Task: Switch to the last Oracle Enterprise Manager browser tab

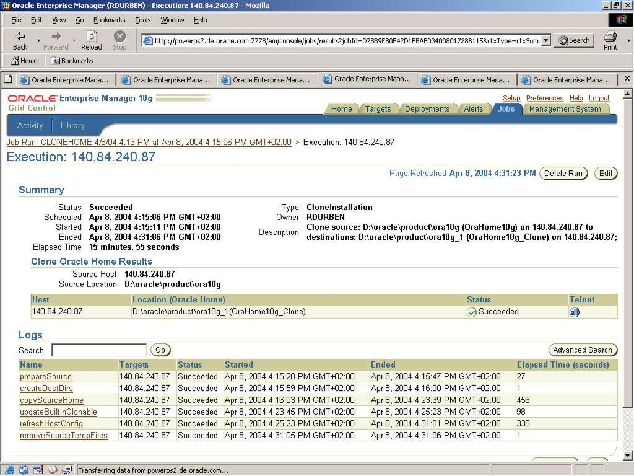Action: pyautogui.click(x=567, y=80)
